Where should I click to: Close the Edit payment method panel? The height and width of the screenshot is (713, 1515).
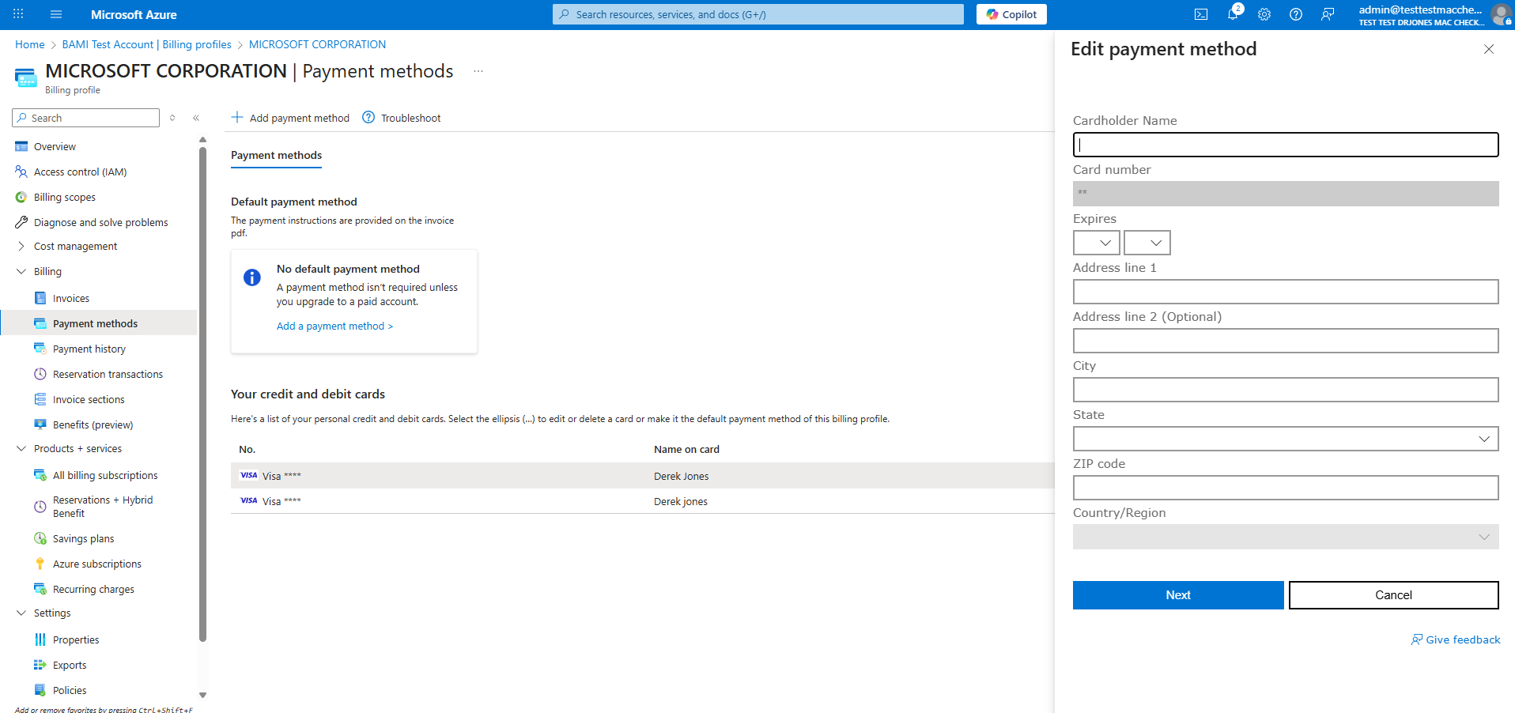pyautogui.click(x=1489, y=49)
